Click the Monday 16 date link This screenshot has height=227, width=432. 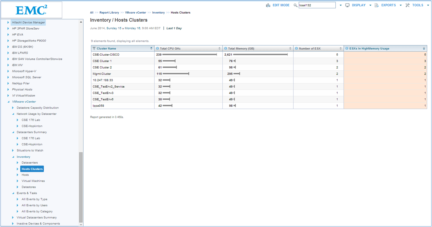(133, 28)
